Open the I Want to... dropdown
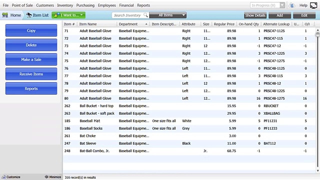 [68, 15]
